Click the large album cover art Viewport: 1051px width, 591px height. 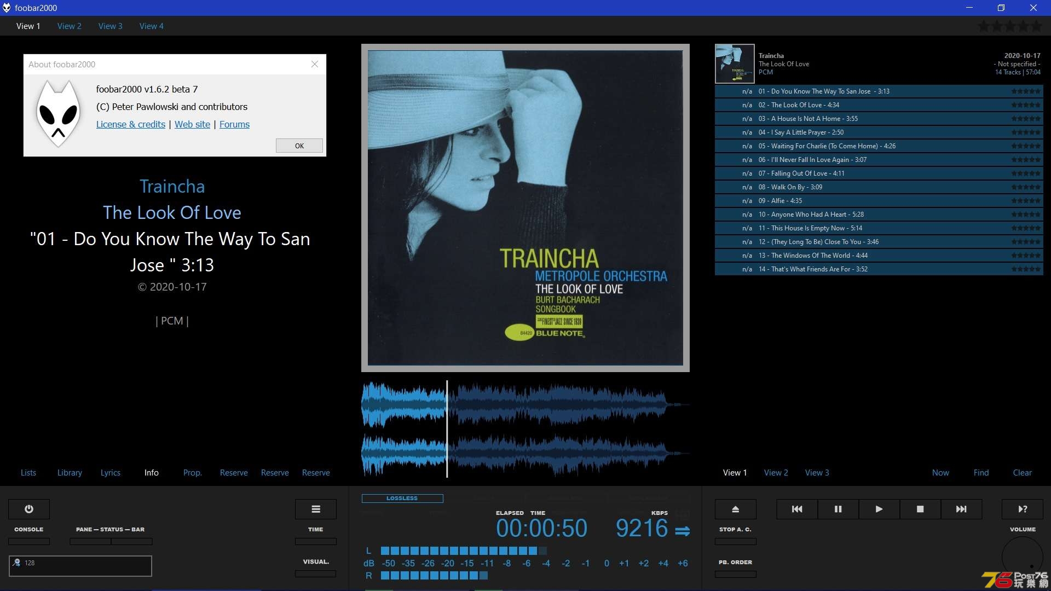525,208
